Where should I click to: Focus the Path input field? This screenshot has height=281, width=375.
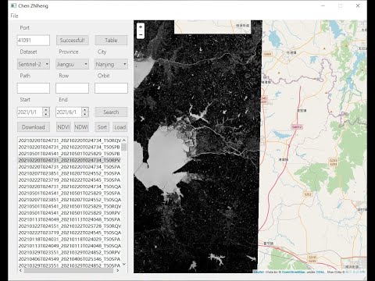coord(34,88)
